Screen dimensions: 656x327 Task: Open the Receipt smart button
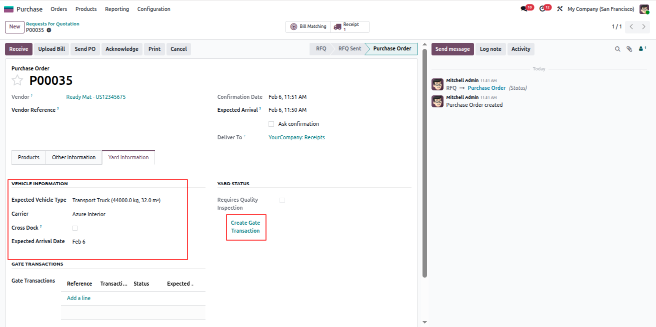point(349,27)
